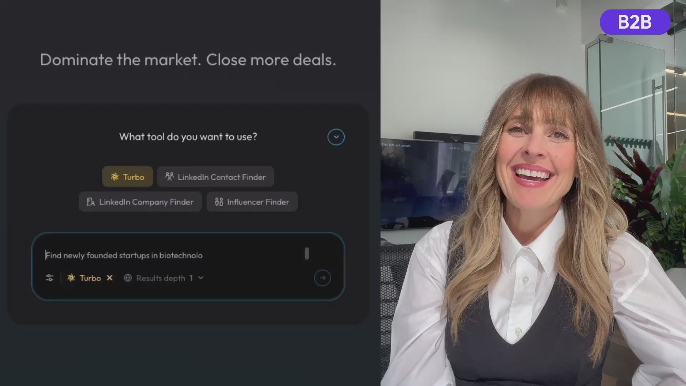Click the 'What tool do you want to use?' heading
The height and width of the screenshot is (386, 686).
(188, 137)
